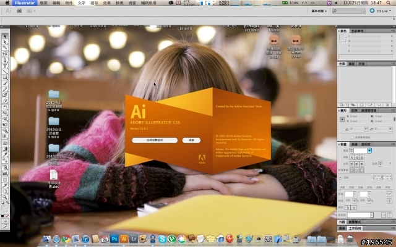
Task: Click 法律相關說明 button on splash screen
Action: coord(155,140)
